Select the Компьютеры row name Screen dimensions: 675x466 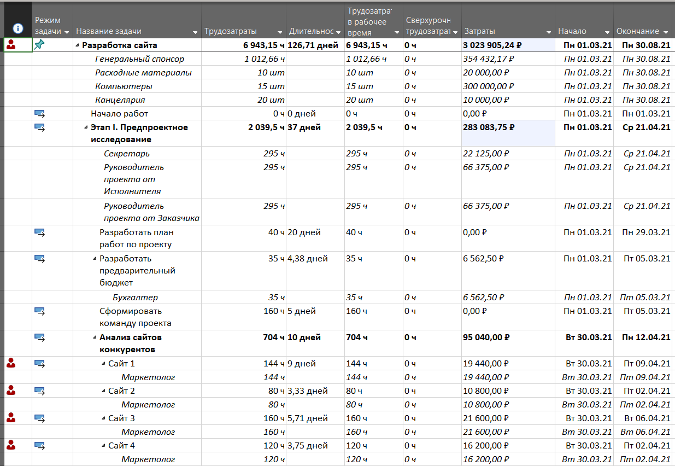tap(124, 86)
